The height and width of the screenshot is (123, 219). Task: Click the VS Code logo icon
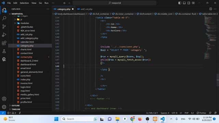(x=3, y=3)
